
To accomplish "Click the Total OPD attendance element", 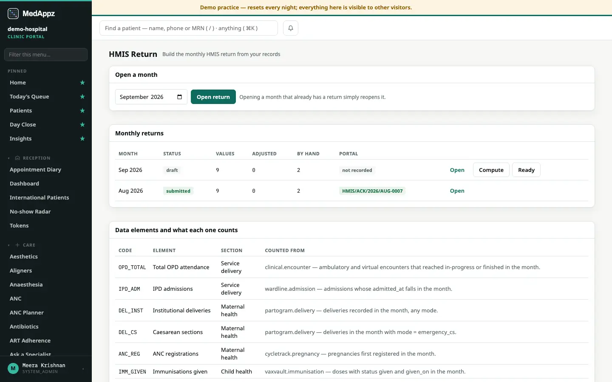I will 181,267.
